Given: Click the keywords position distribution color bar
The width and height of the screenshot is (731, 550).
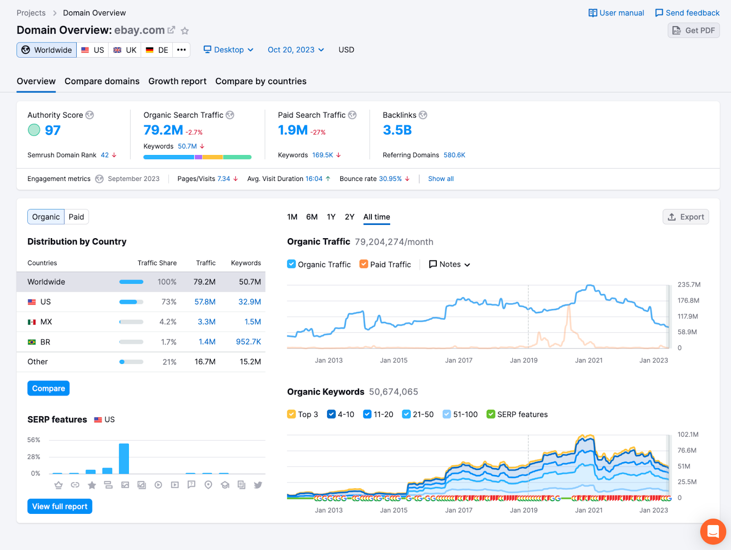Looking at the screenshot, I should [197, 157].
